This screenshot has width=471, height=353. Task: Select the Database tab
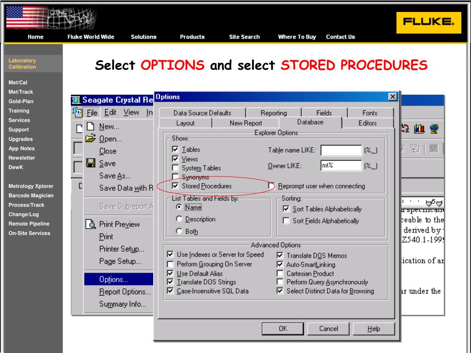(310, 122)
